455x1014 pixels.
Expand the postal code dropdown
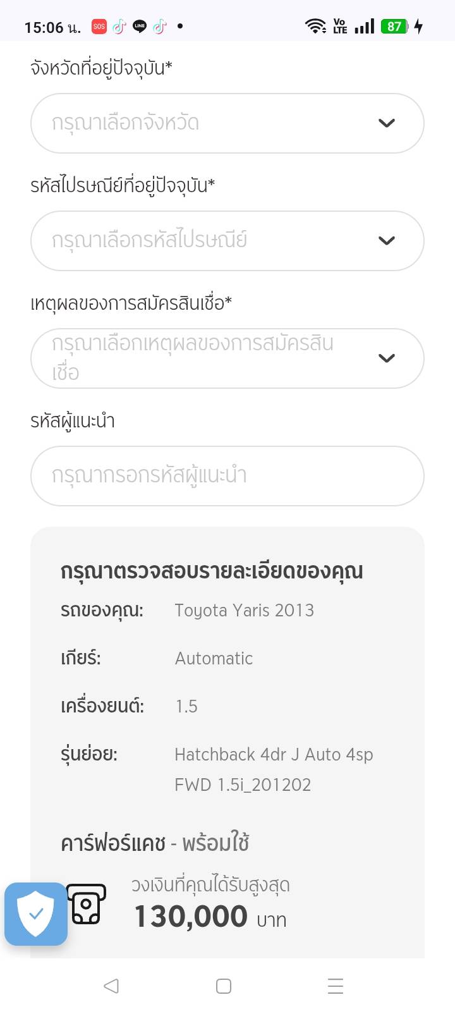click(x=215, y=241)
